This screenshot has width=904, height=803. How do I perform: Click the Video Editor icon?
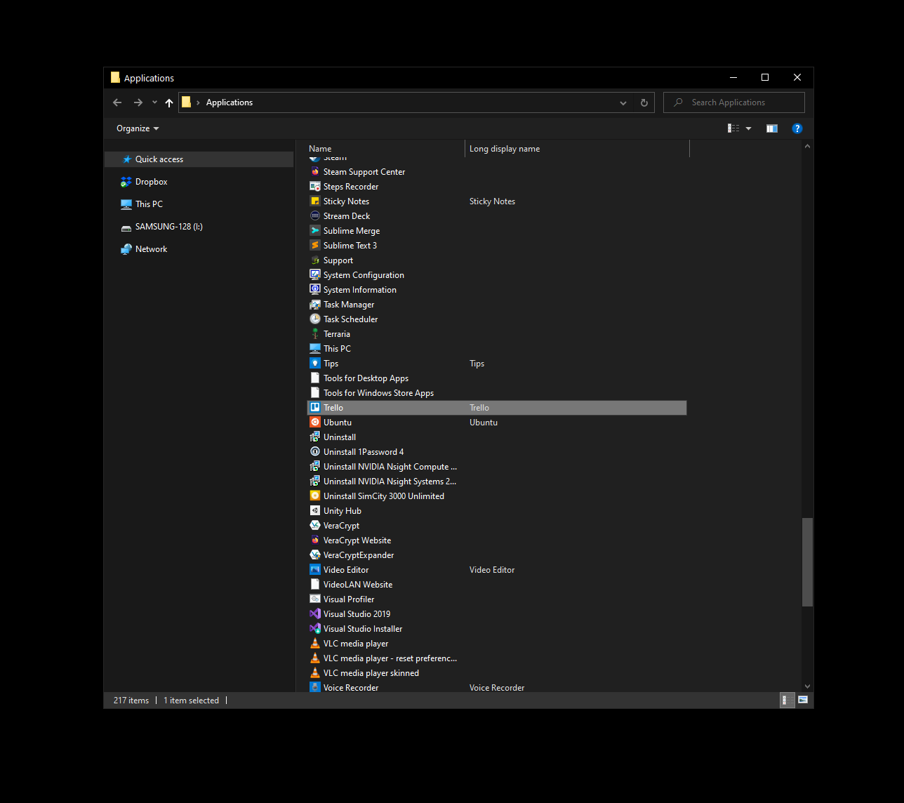315,570
